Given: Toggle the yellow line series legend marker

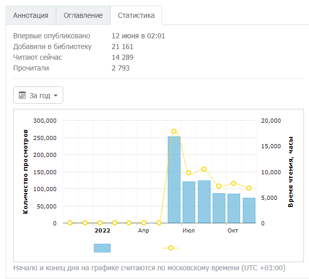Looking at the screenshot, I should tap(171, 248).
